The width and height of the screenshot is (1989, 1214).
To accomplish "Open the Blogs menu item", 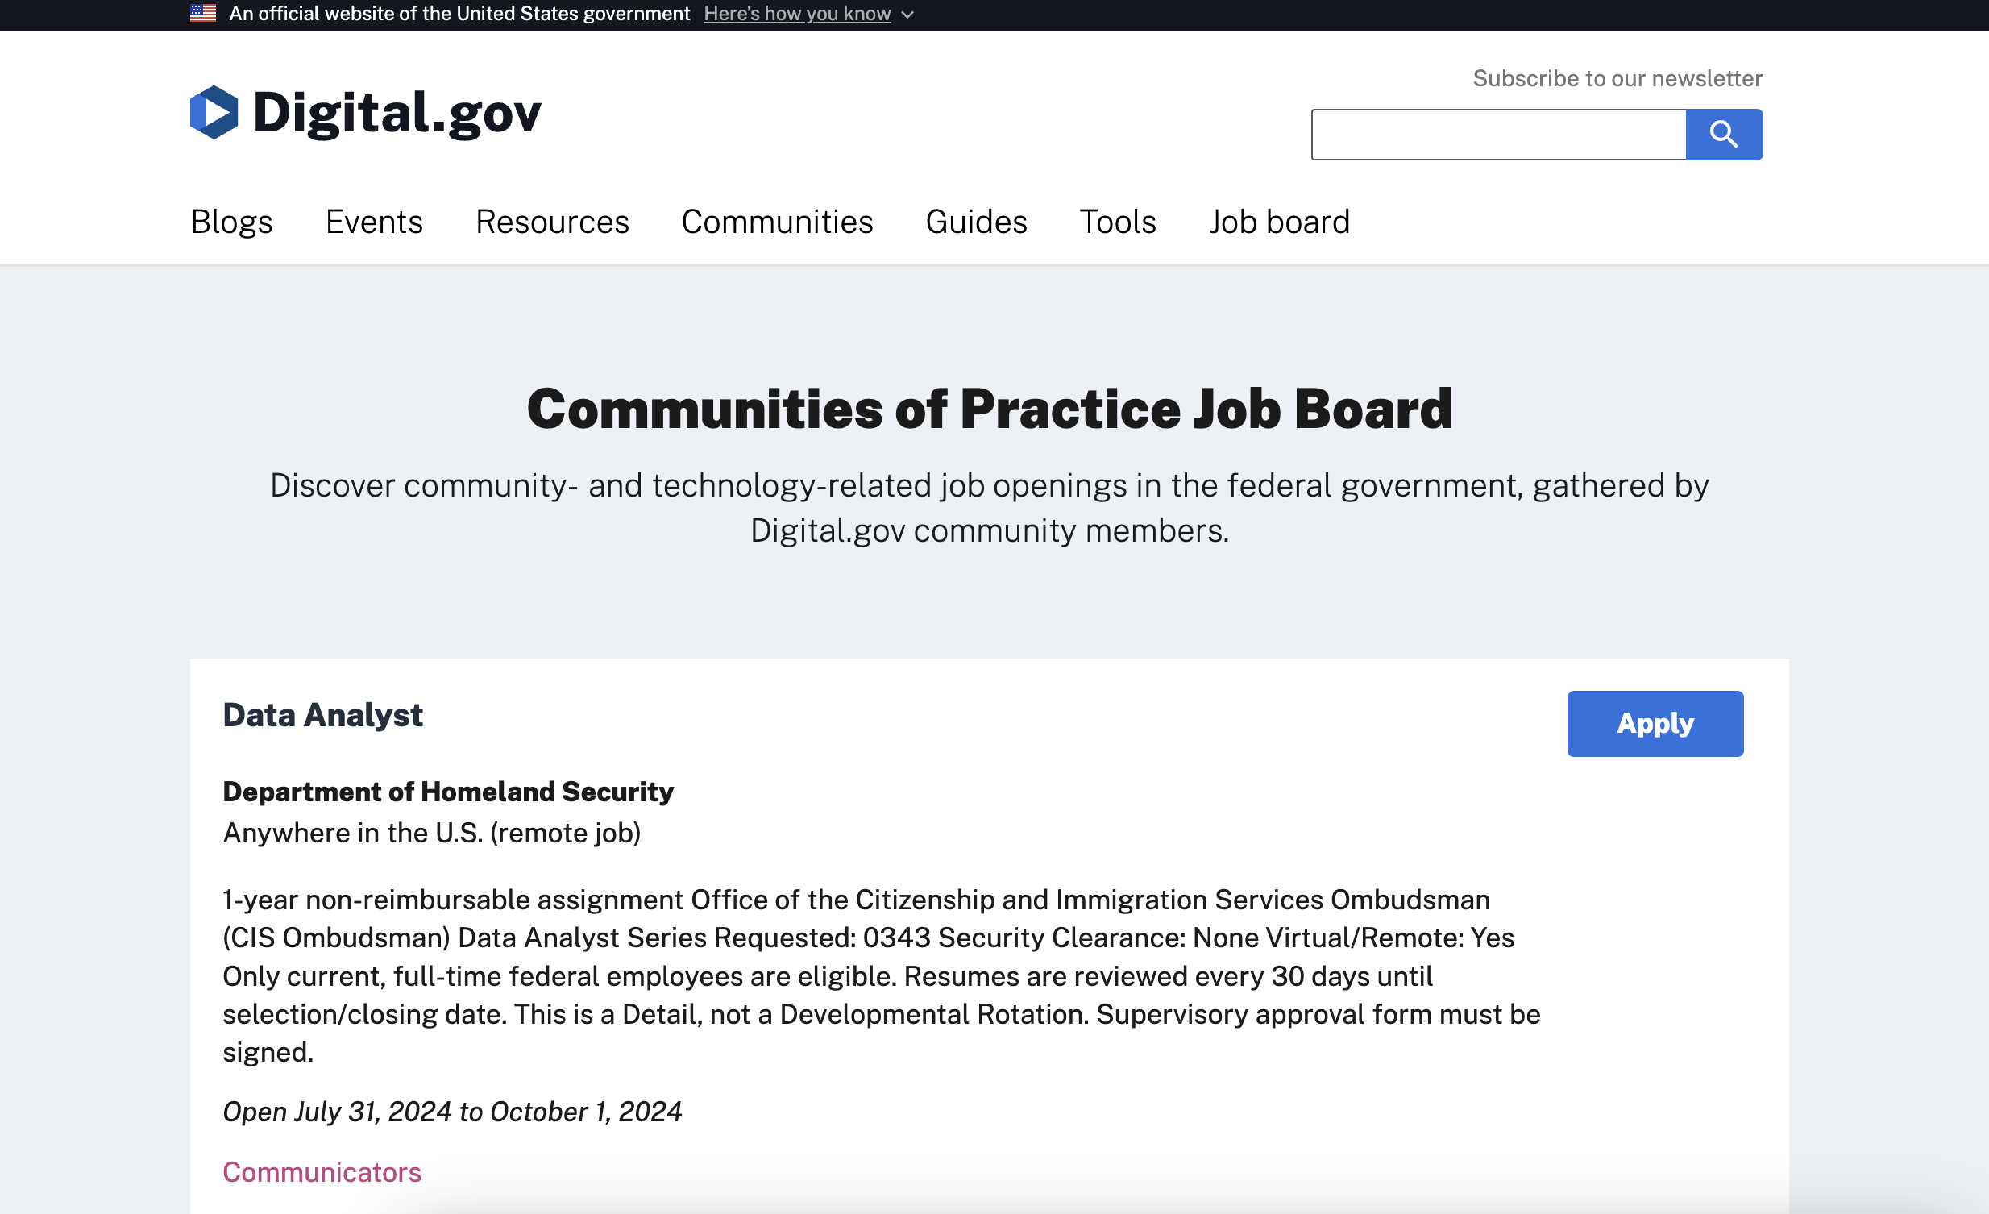I will [x=231, y=222].
